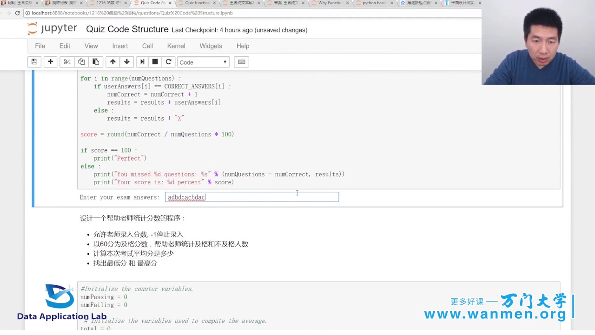
Task: Move selected cell up arrow
Action: 113,62
